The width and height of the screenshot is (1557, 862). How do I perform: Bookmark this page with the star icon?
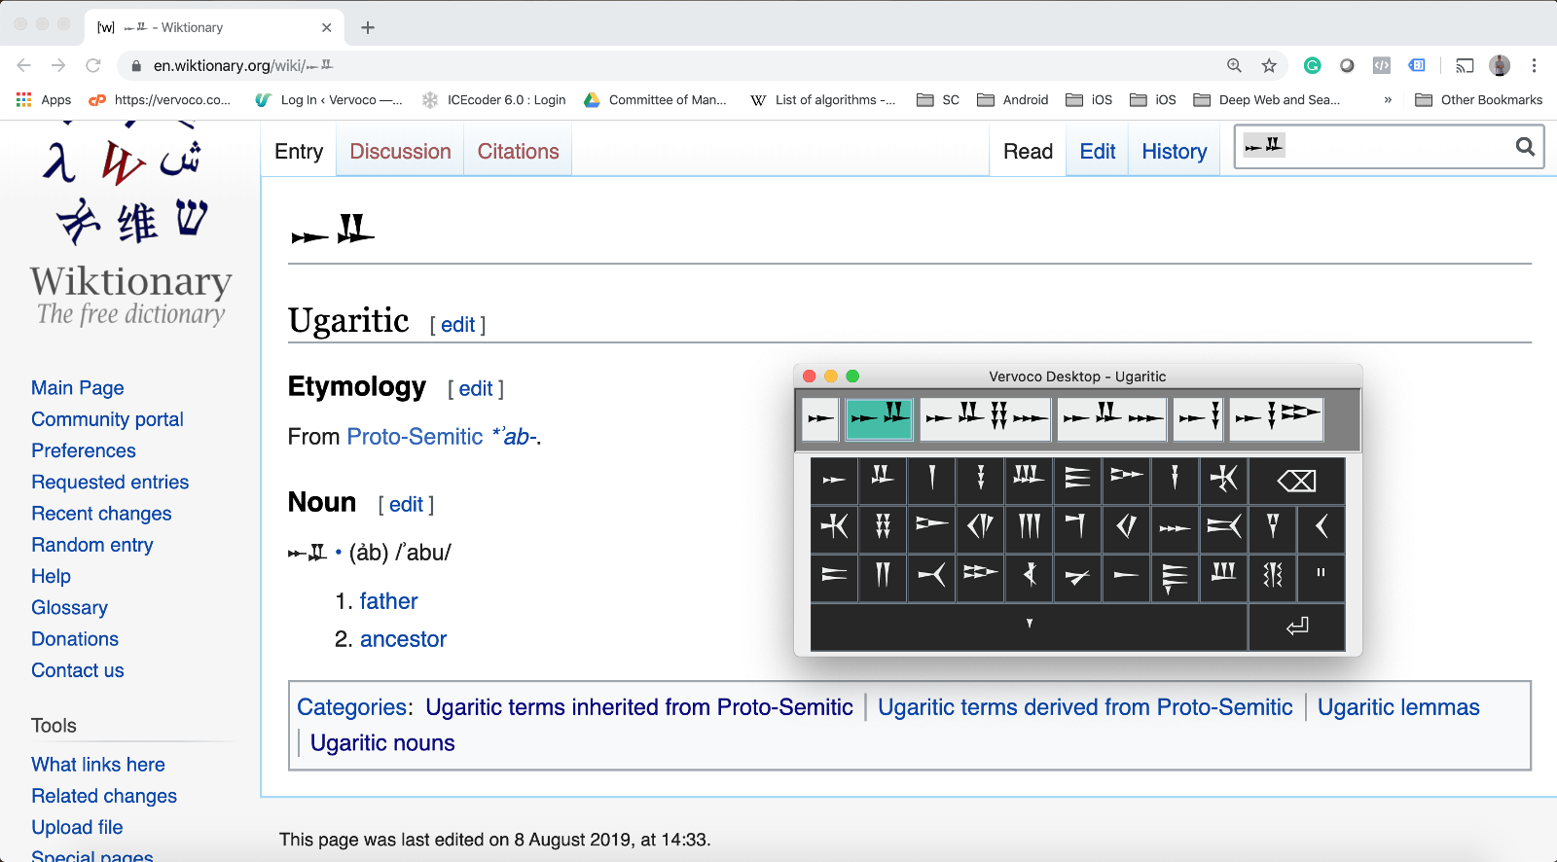click(x=1269, y=65)
